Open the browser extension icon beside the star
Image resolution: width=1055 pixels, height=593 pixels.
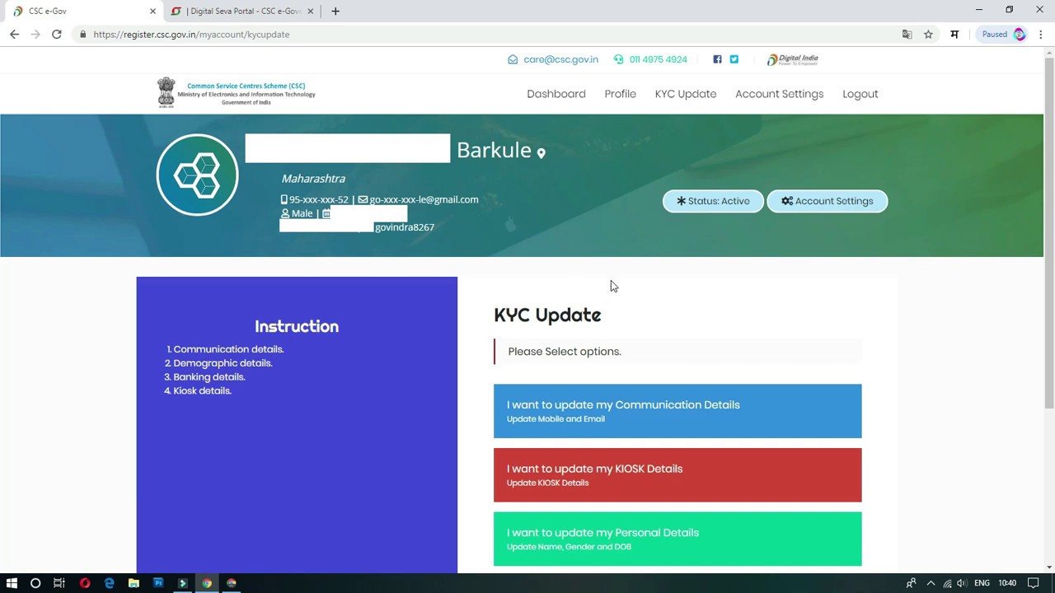point(954,35)
